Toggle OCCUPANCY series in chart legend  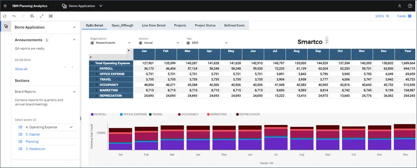pos(188,114)
